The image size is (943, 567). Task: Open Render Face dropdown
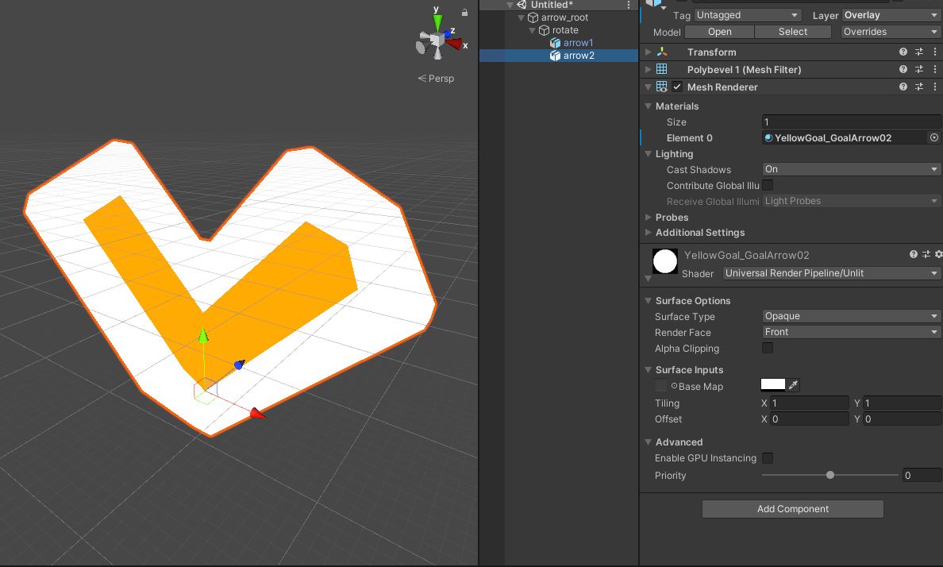click(x=851, y=332)
